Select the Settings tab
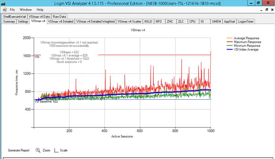 click(x=23, y=22)
